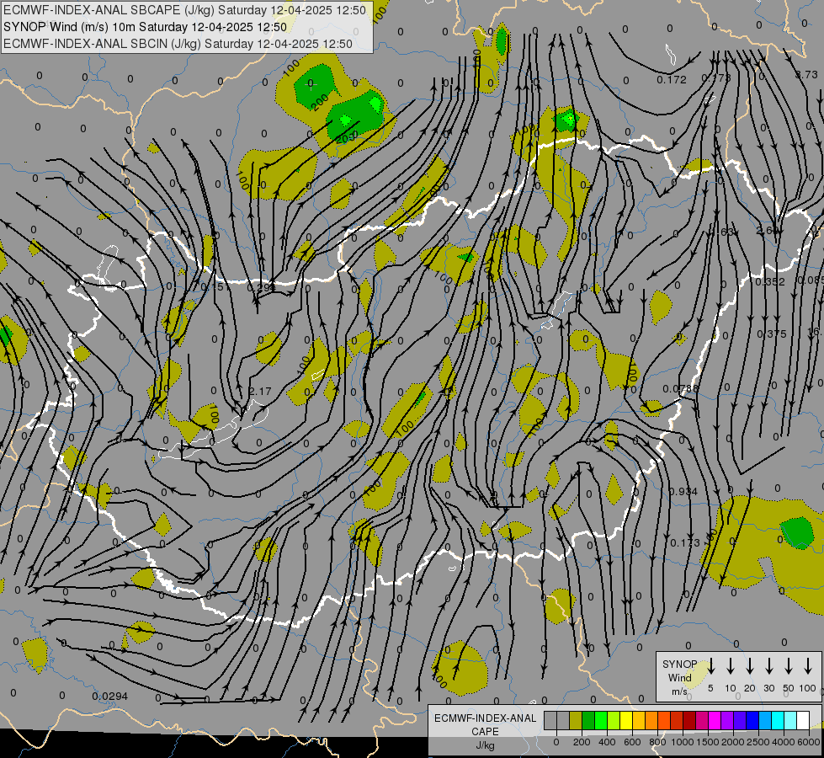Viewport: 824px width, 758px height.
Task: Click the 100 m/s wind arrow in legend
Action: point(808,666)
